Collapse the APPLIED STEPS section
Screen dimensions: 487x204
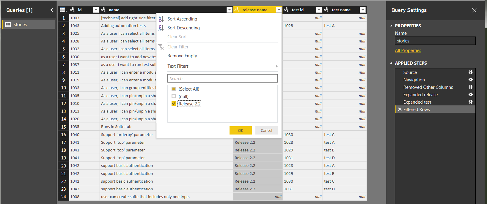391,63
